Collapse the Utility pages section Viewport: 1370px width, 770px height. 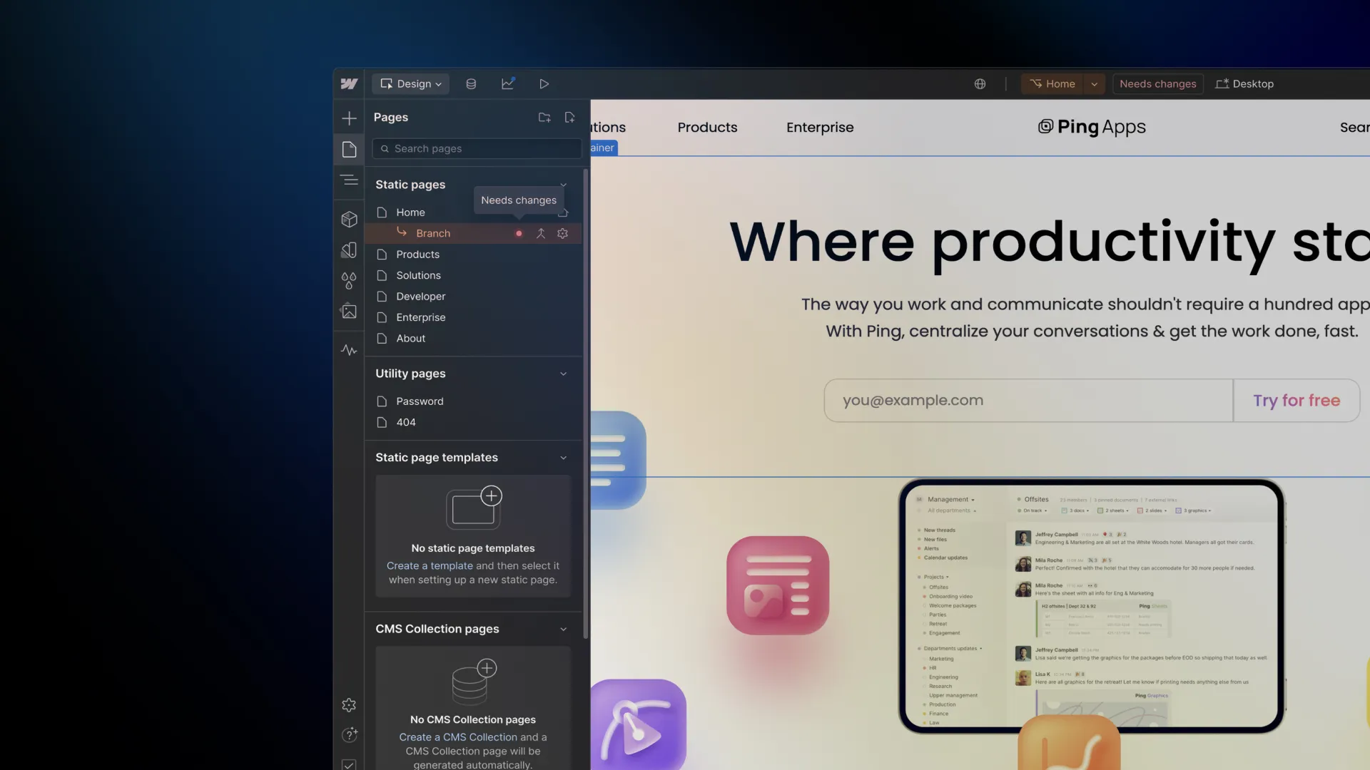click(x=563, y=374)
